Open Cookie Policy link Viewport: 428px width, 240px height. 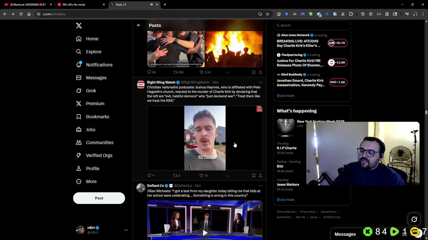click(x=328, y=212)
